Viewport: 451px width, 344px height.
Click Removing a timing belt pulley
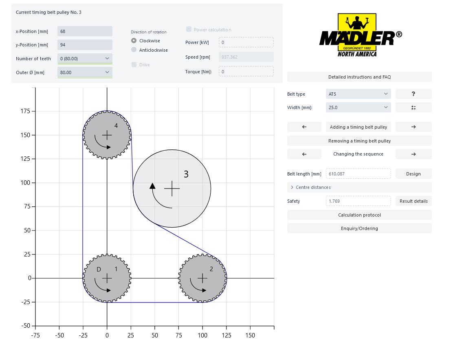[x=359, y=141]
